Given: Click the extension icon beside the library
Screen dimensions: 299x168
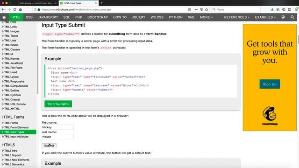Looking at the screenshot, I should pos(284,9).
